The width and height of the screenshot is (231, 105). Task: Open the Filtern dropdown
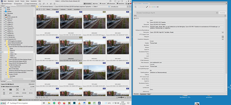click(x=48, y=9)
